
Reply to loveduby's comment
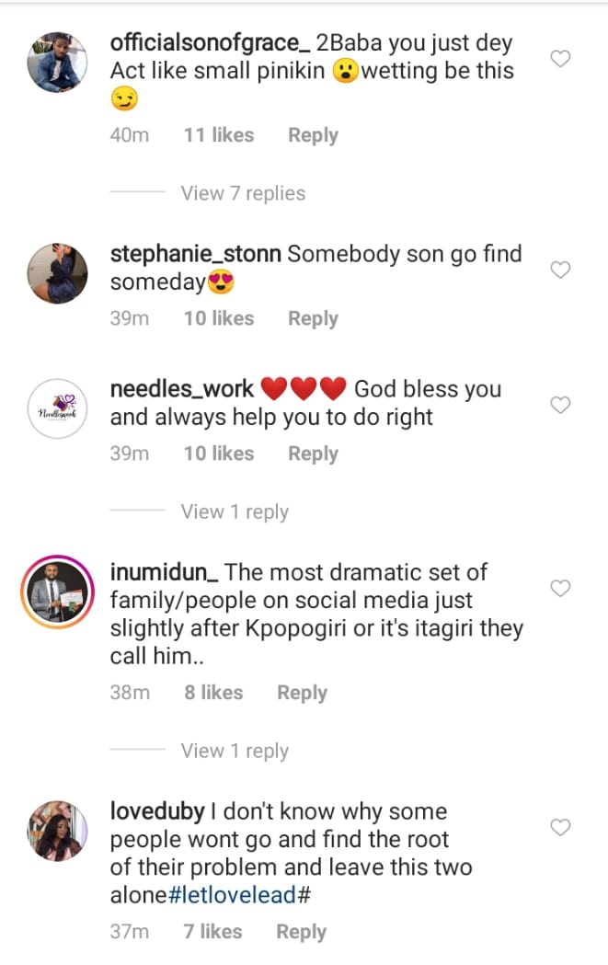(302, 932)
